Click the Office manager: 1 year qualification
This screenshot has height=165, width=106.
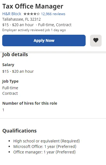click(44, 152)
